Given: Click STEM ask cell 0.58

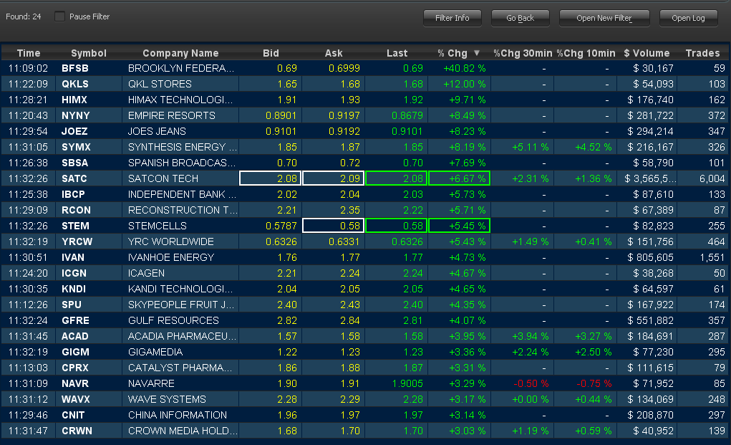Looking at the screenshot, I should pos(334,226).
